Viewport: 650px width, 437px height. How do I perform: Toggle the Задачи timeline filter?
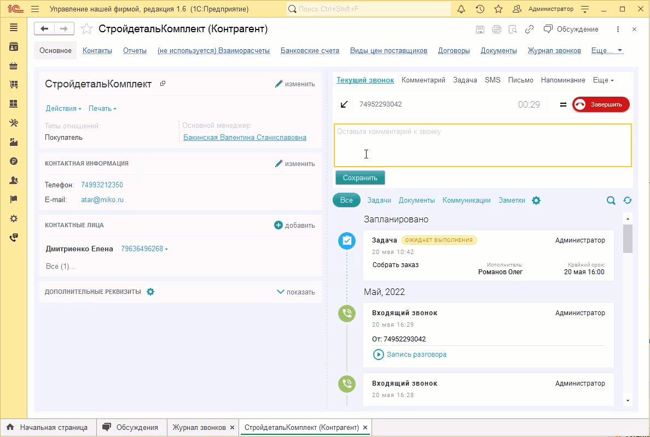[x=379, y=200]
